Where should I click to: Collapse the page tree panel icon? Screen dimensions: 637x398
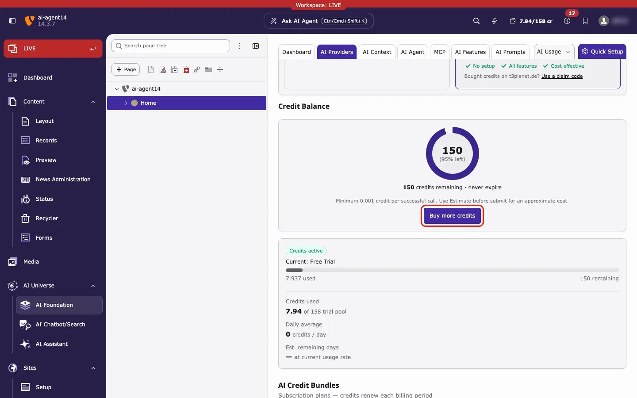(256, 46)
